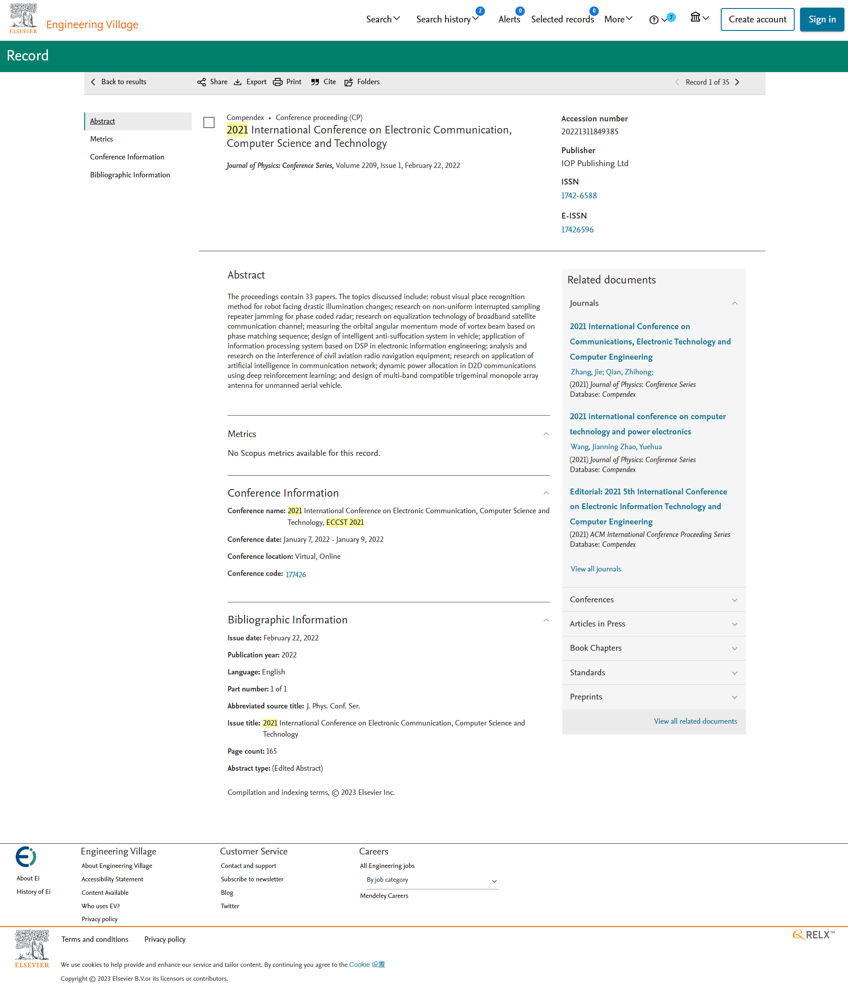
Task: Click the Folders icon
Action: pyautogui.click(x=349, y=82)
